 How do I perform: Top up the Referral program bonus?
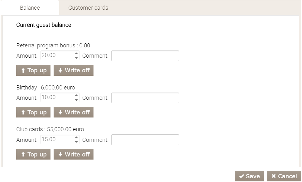pos(33,70)
